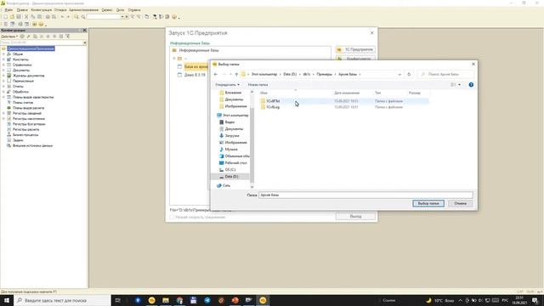The image size is (544, 306).
Task: Go up one level with up arrow
Action: pyautogui.click(x=236, y=74)
